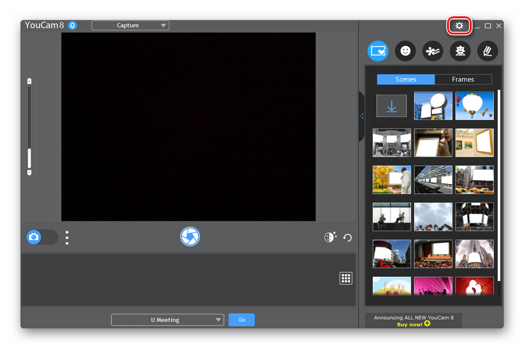
Task: Click the shutter capture button
Action: [190, 237]
